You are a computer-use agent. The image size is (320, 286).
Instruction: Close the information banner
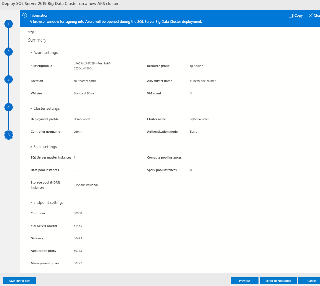point(314,15)
